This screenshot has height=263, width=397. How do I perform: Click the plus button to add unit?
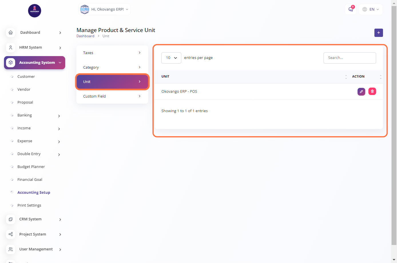[x=378, y=33]
